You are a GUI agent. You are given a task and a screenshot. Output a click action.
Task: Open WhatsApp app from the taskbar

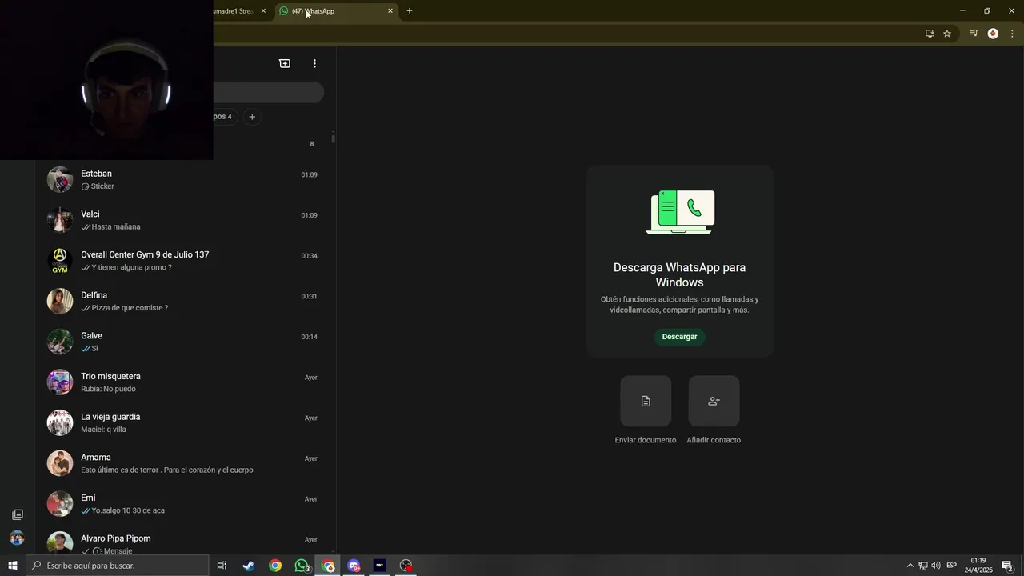pyautogui.click(x=302, y=566)
